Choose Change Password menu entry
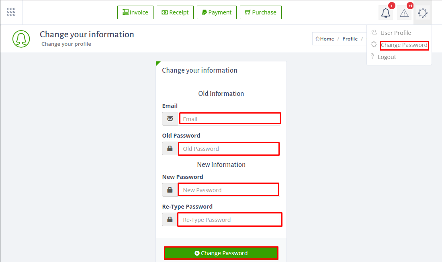Screen dimensions: 442x262 coord(404,45)
